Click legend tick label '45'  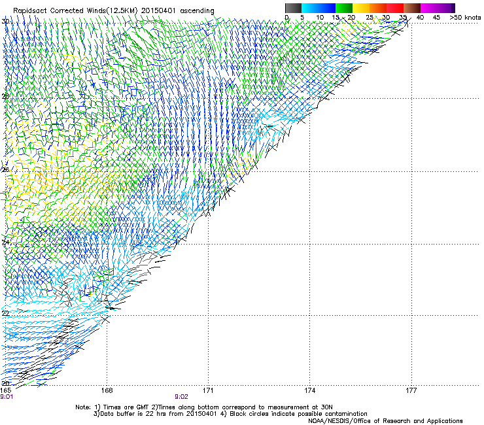(x=436, y=17)
